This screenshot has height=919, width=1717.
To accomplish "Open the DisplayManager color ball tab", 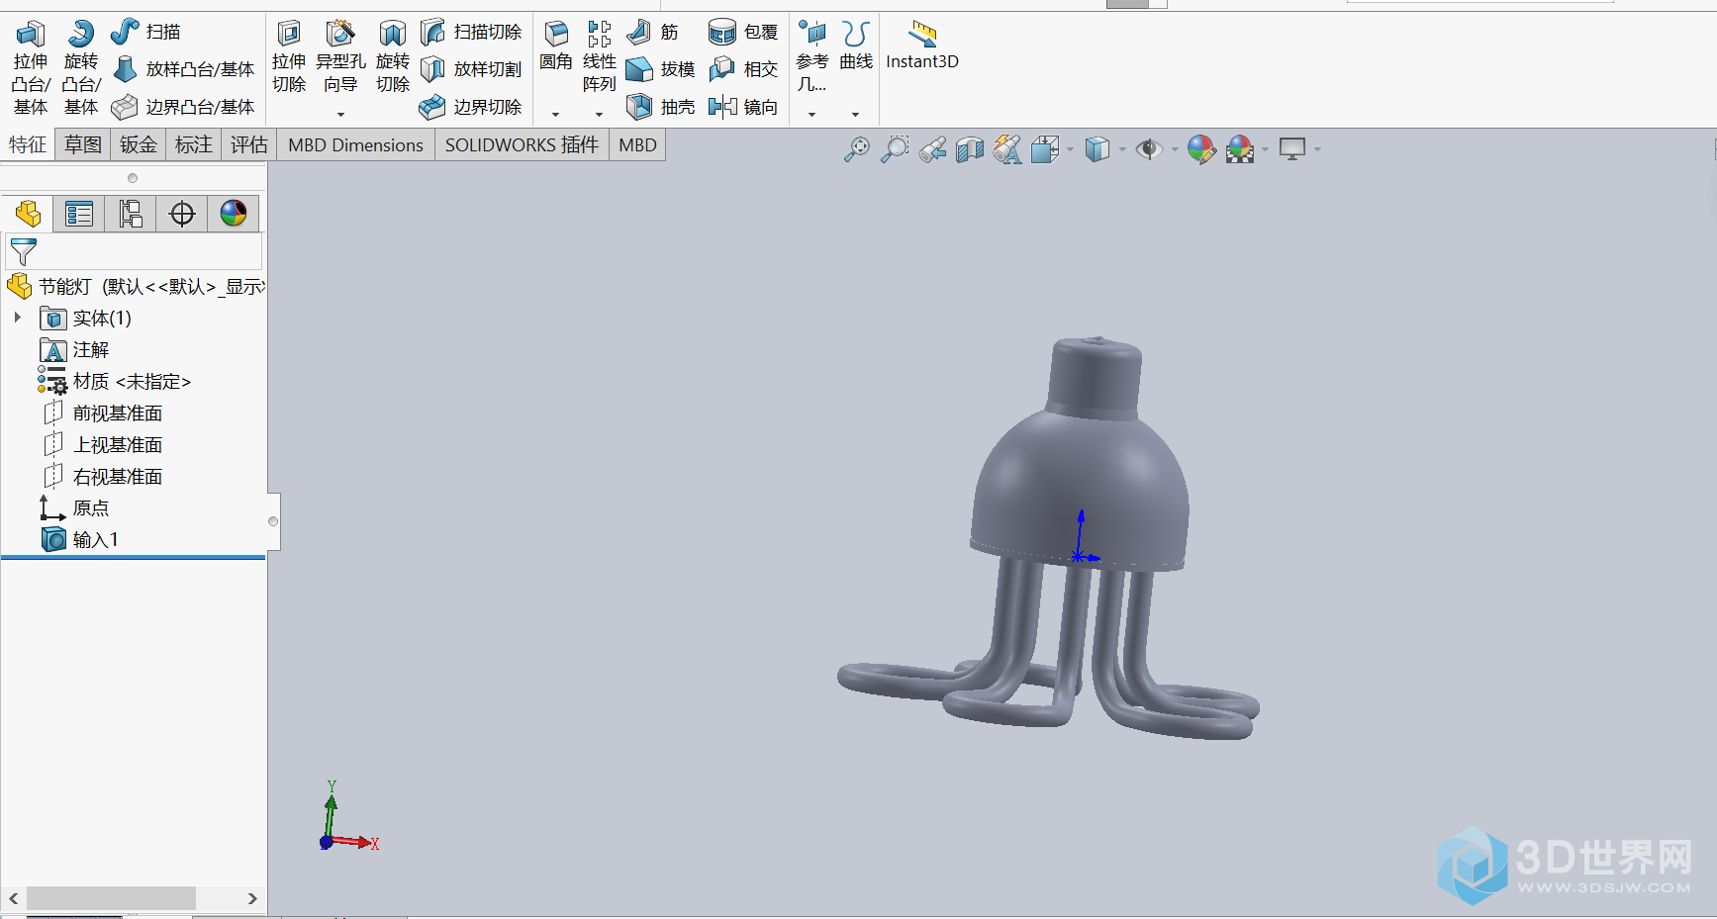I will point(234,214).
